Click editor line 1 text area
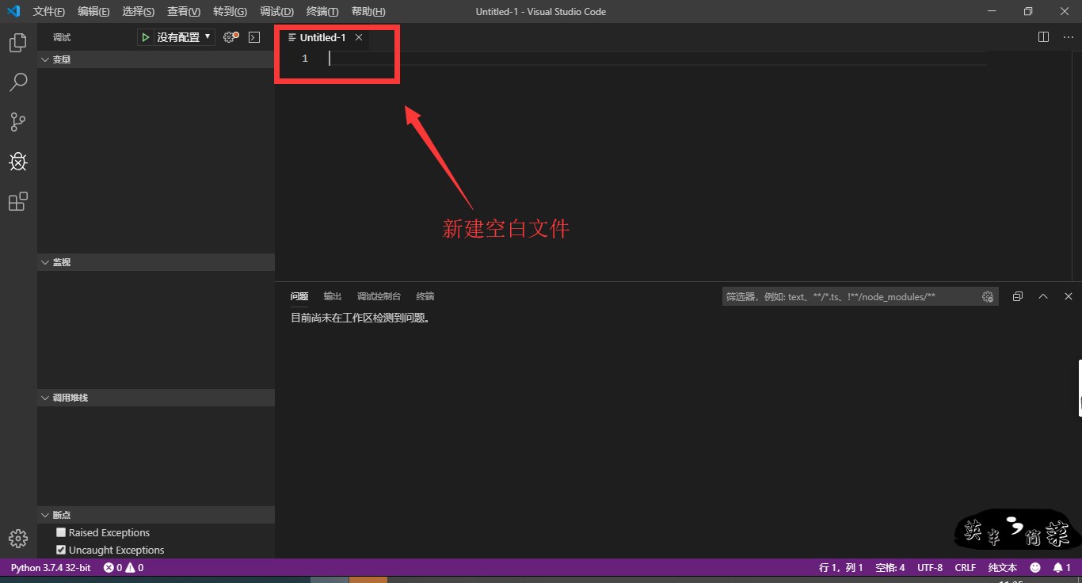Viewport: 1082px width, 583px height. tap(657, 59)
